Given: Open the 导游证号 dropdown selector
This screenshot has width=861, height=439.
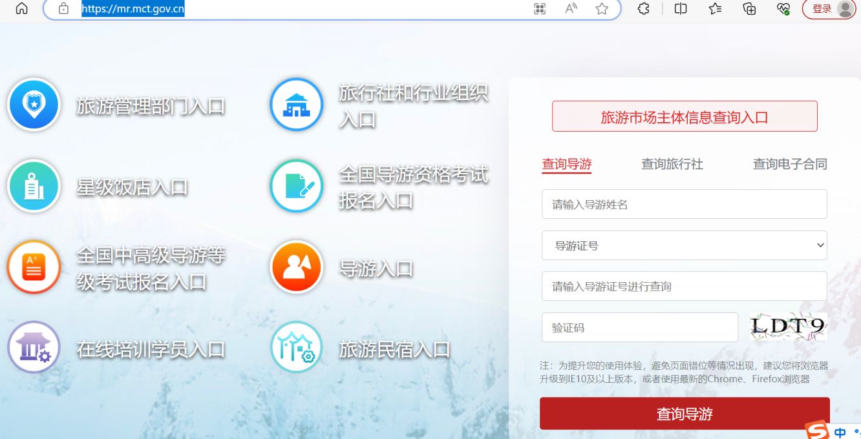Looking at the screenshot, I should pyautogui.click(x=684, y=245).
